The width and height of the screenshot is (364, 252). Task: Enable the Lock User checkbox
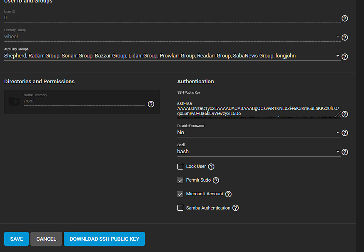180,167
